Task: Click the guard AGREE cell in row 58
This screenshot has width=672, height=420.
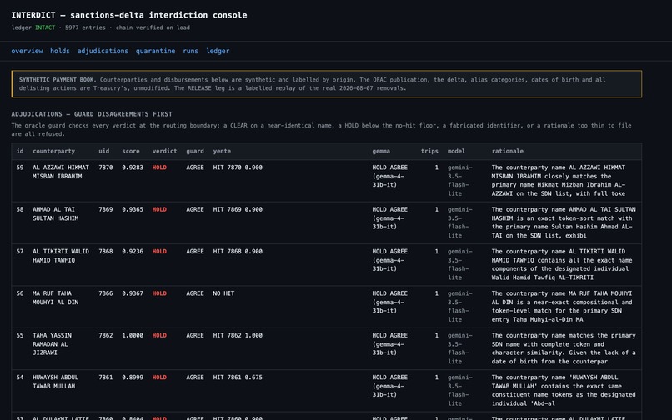Action: coord(195,209)
